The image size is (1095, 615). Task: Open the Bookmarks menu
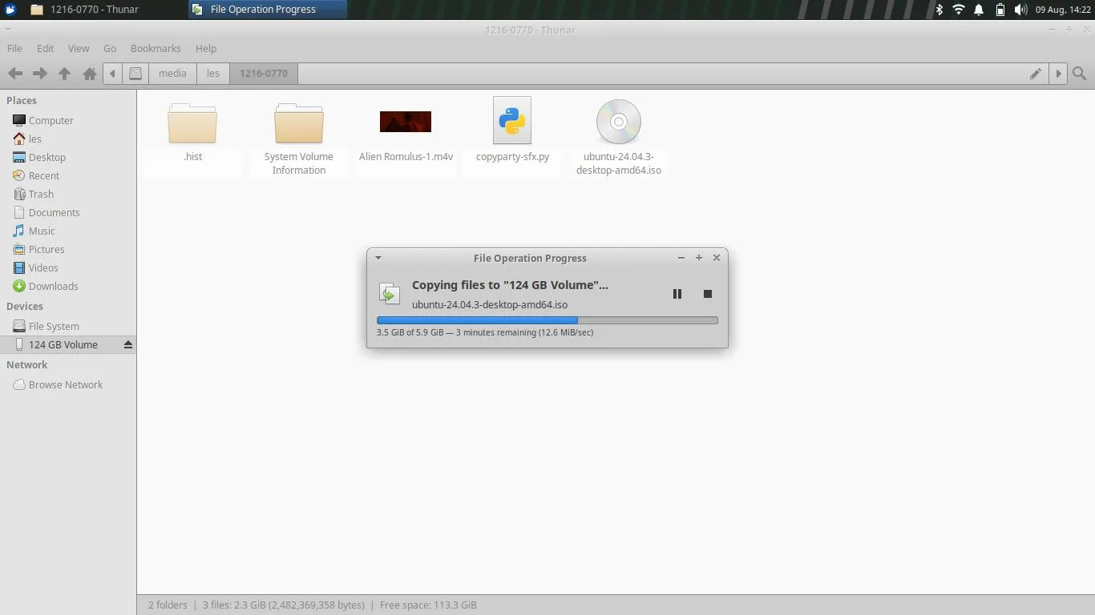click(156, 48)
